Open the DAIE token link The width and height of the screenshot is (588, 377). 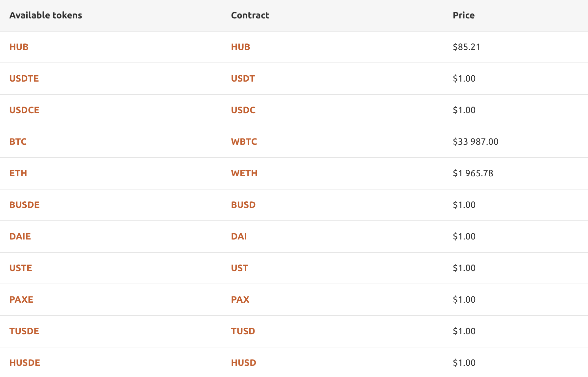[20, 237]
